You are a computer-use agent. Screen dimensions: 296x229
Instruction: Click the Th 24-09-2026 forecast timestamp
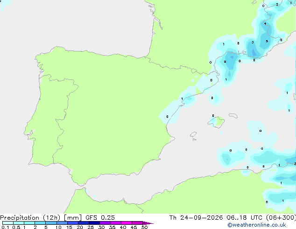click(x=233, y=218)
